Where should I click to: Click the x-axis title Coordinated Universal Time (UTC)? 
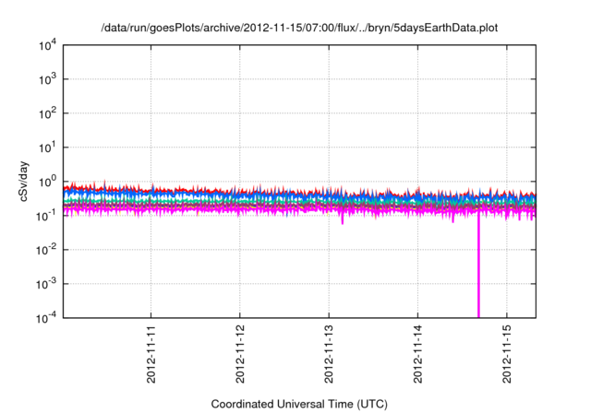pyautogui.click(x=299, y=404)
